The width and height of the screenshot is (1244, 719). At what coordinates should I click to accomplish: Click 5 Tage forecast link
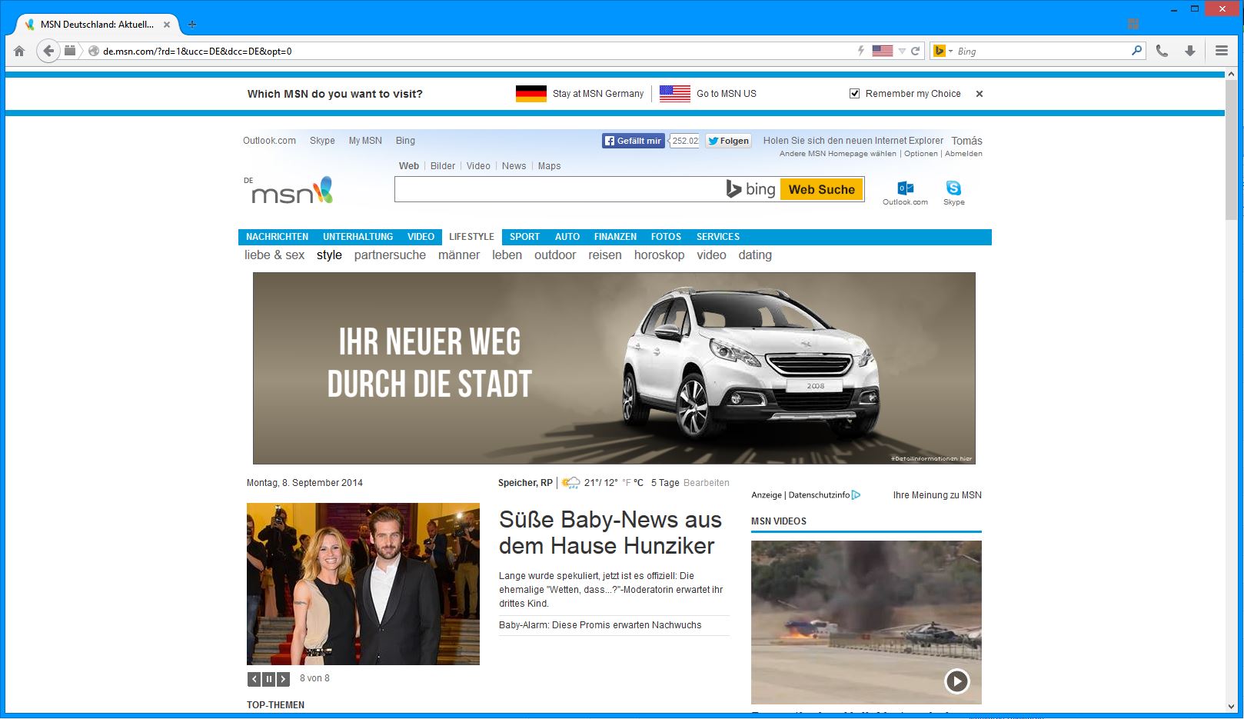click(x=665, y=483)
